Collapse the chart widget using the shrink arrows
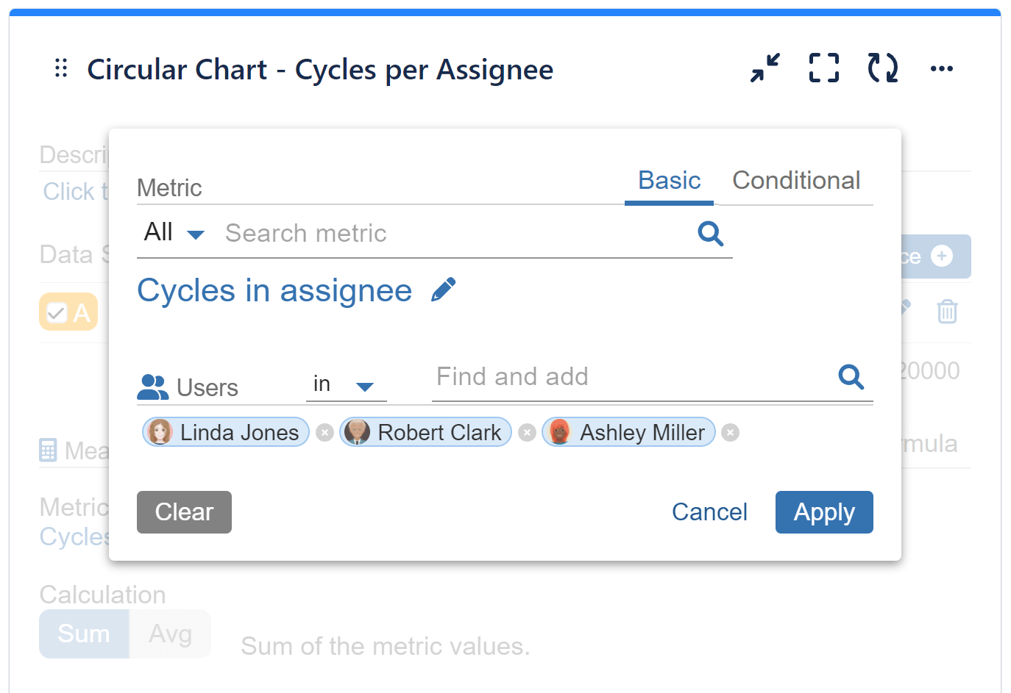1011x693 pixels. point(765,68)
